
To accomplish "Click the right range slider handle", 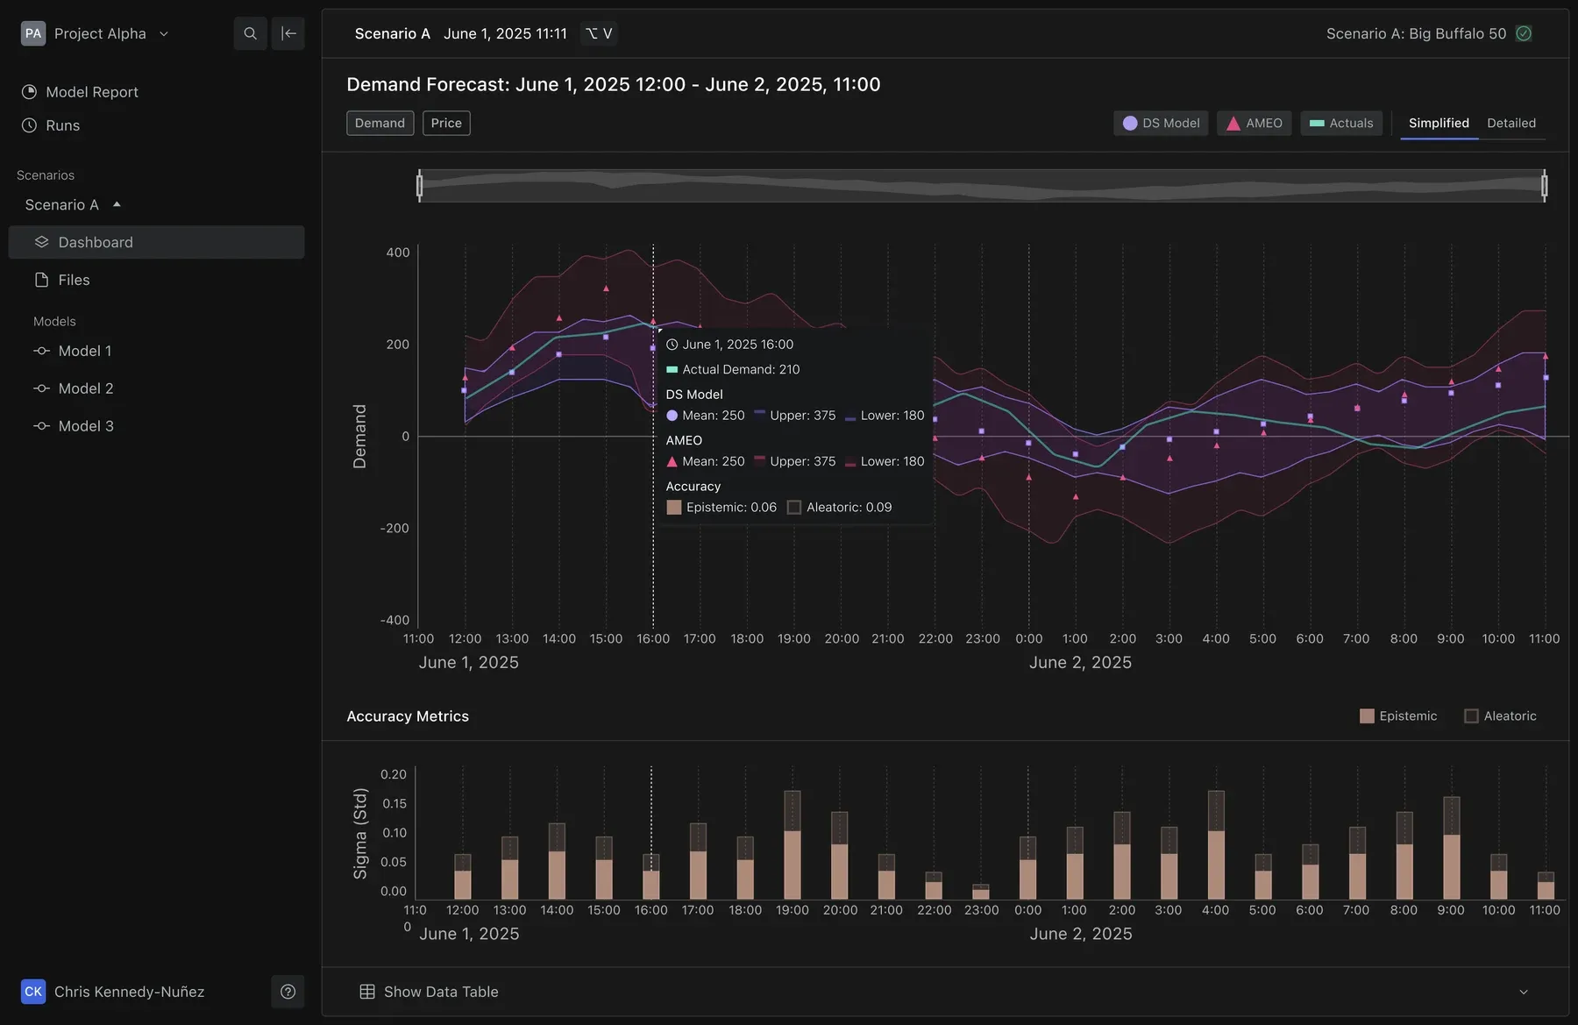I will click(1545, 186).
